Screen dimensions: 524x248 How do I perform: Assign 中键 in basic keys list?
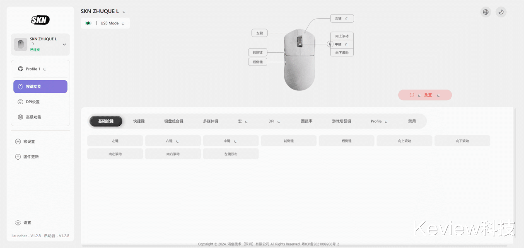coord(231,141)
